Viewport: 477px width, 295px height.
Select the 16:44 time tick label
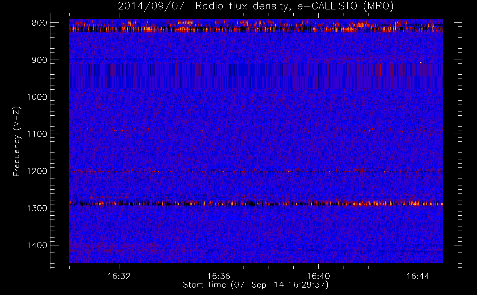pyautogui.click(x=418, y=276)
